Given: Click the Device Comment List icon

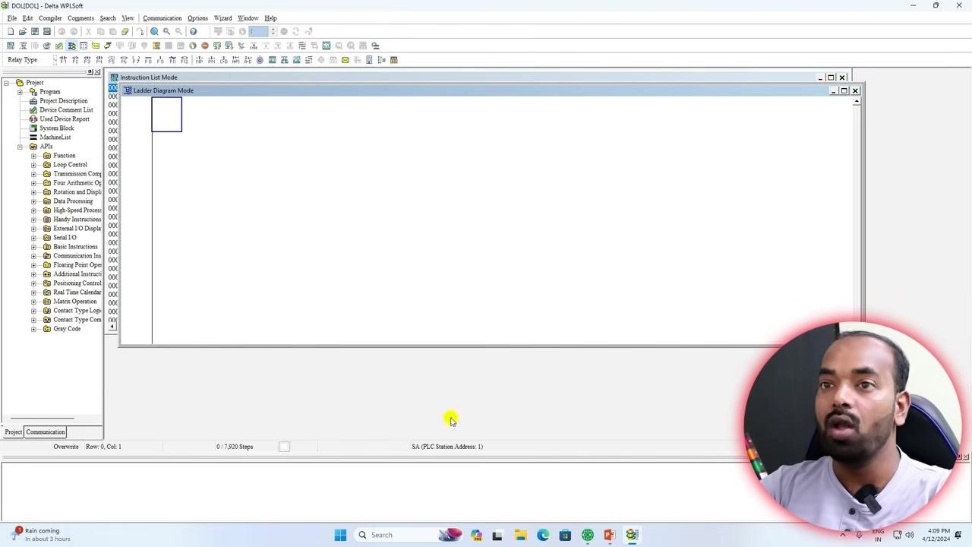Looking at the screenshot, I should pyautogui.click(x=33, y=110).
